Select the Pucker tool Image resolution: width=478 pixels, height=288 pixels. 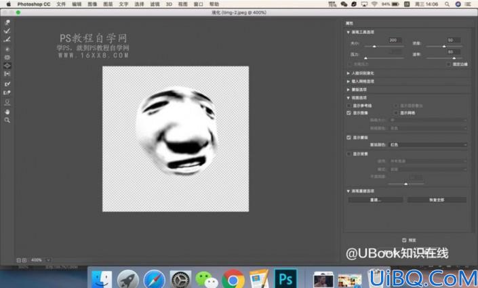coord(7,58)
